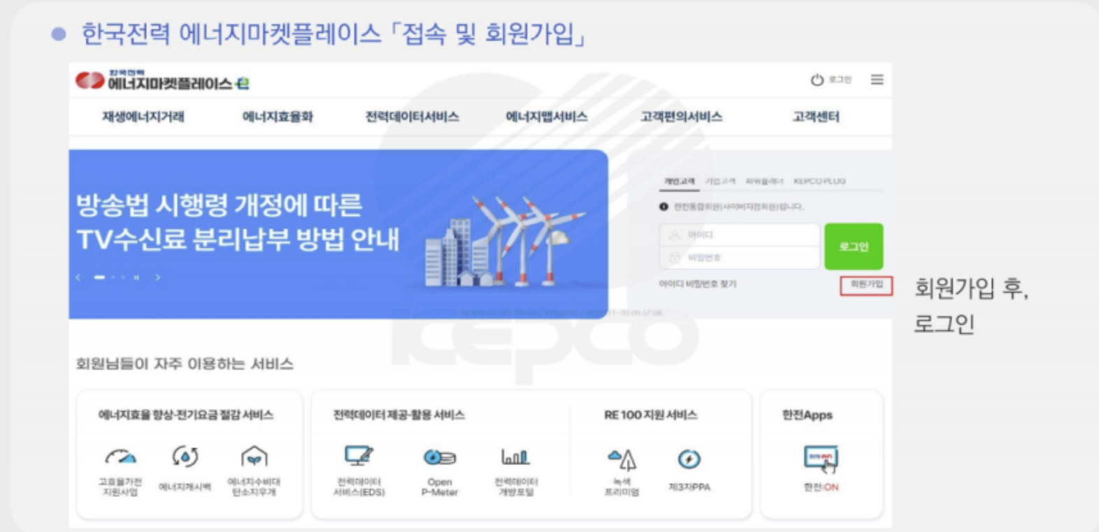This screenshot has height=532, width=1099.
Task: Open 에너지수비대 탄소지우개 icon
Action: pos(254,471)
